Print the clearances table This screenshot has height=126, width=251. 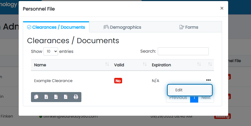(76, 97)
